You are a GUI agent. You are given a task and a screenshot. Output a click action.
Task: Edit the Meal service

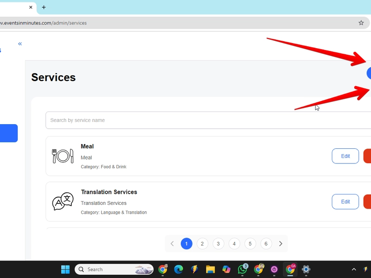coord(345,156)
